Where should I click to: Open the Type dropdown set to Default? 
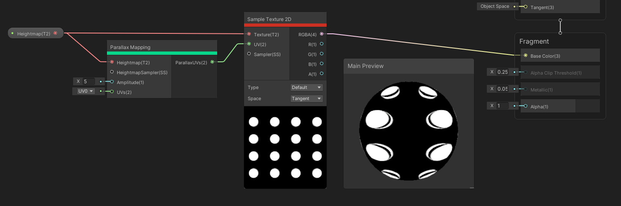click(x=307, y=87)
